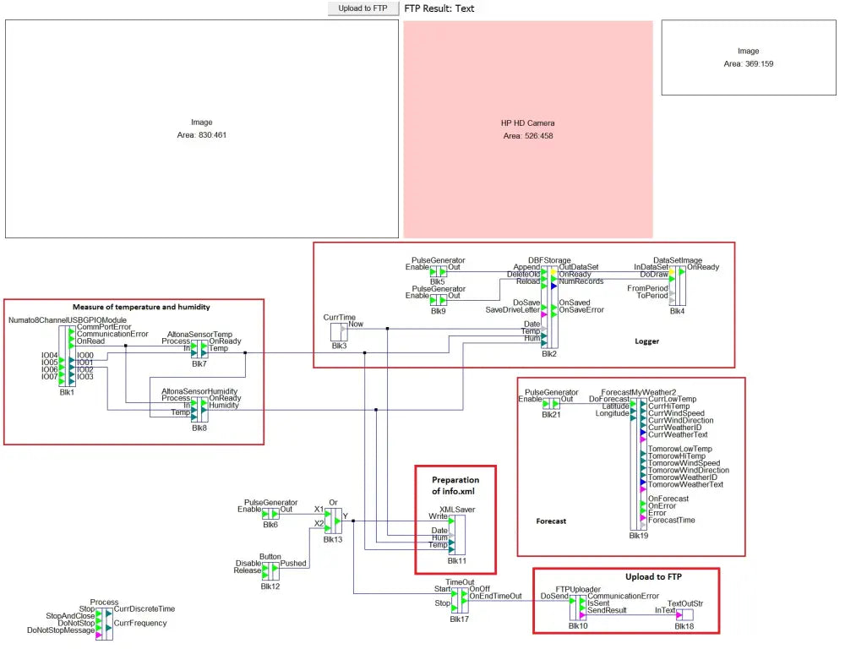This screenshot has width=845, height=649.
Task: Select the FTP Result text label
Action: click(x=439, y=8)
